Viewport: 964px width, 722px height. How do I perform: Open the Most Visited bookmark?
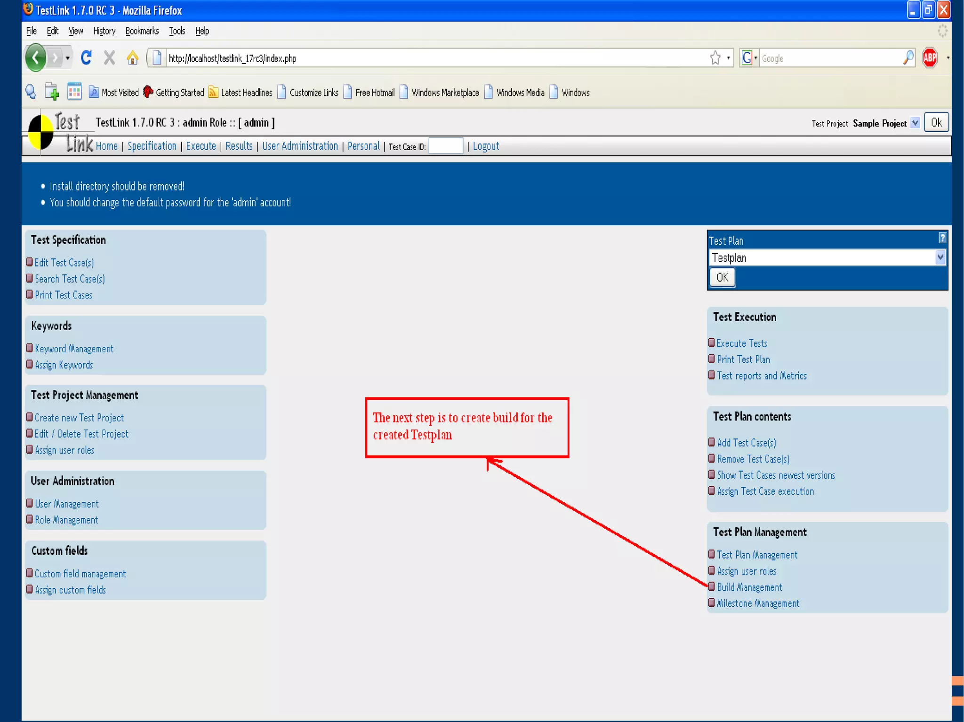pyautogui.click(x=113, y=92)
